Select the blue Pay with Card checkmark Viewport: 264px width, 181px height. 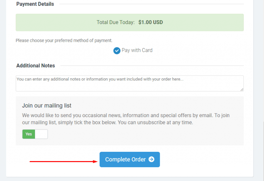tap(117, 50)
